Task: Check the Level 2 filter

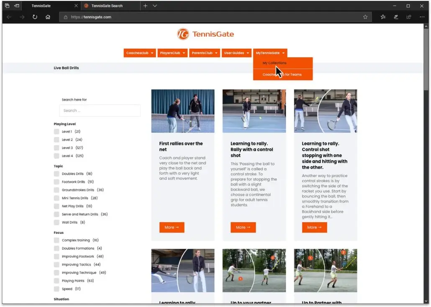Action: coord(56,140)
